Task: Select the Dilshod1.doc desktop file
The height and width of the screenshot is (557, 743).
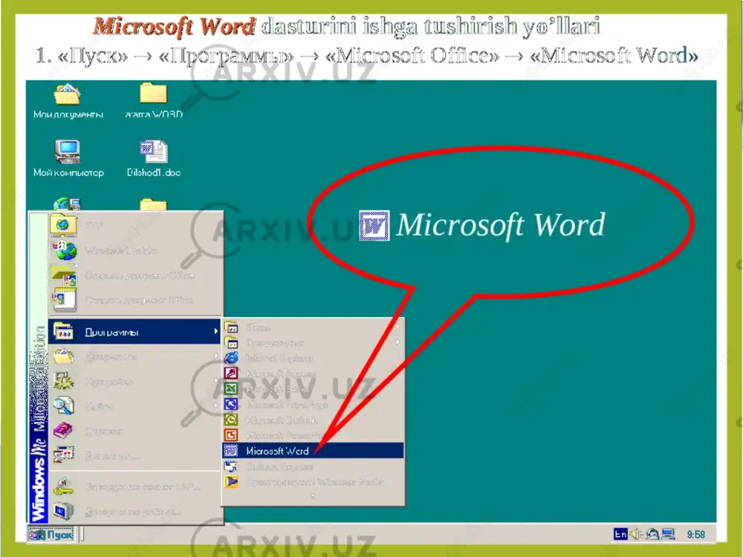Action: click(154, 159)
